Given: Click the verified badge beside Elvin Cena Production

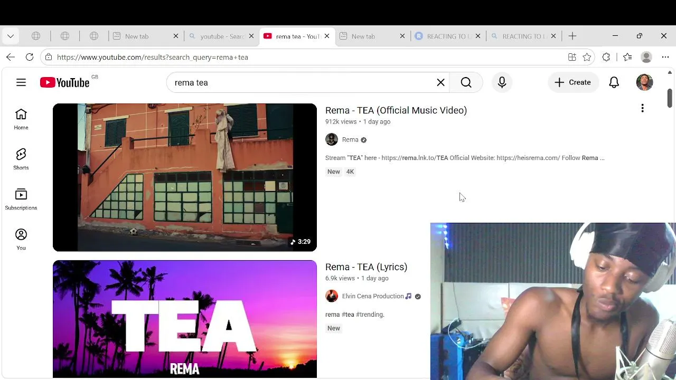Looking at the screenshot, I should (418, 297).
